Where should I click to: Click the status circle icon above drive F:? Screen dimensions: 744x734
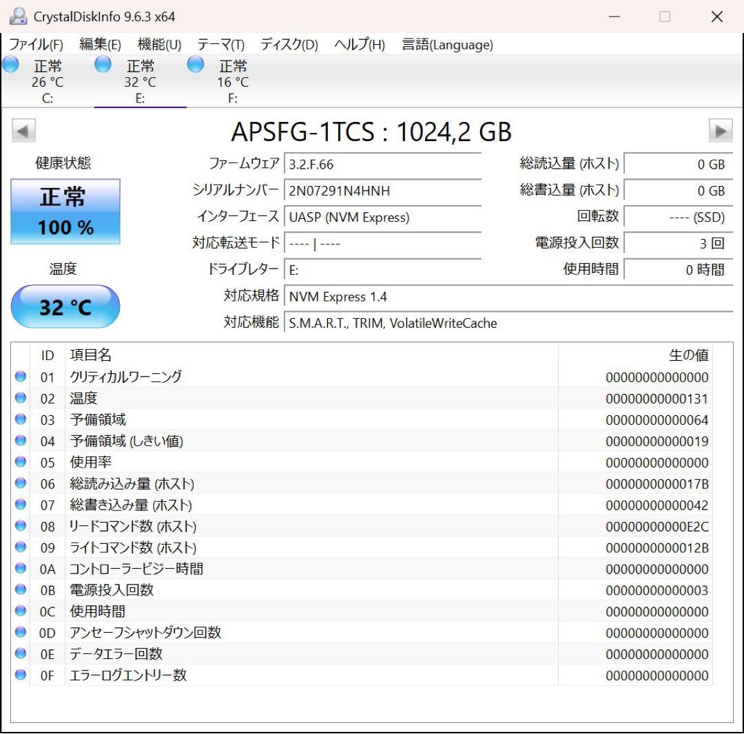(196, 64)
